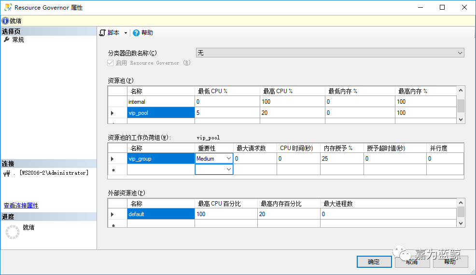Maximize the Resource Governor 属性 window
Viewport: 476px width, 275px height.
[442, 7]
